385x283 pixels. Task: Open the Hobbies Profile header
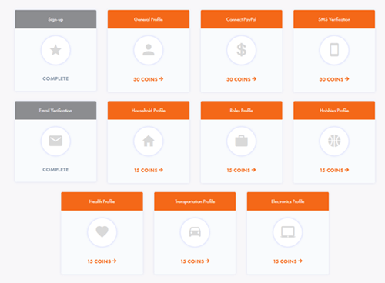tap(334, 110)
